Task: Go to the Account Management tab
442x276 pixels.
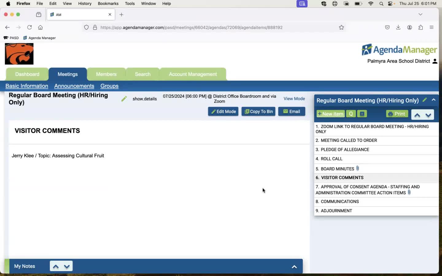Action: click(193, 74)
